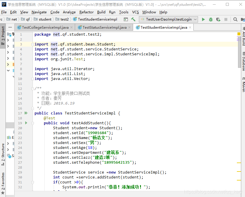Open the Run menu

pyautogui.click(x=112, y=12)
